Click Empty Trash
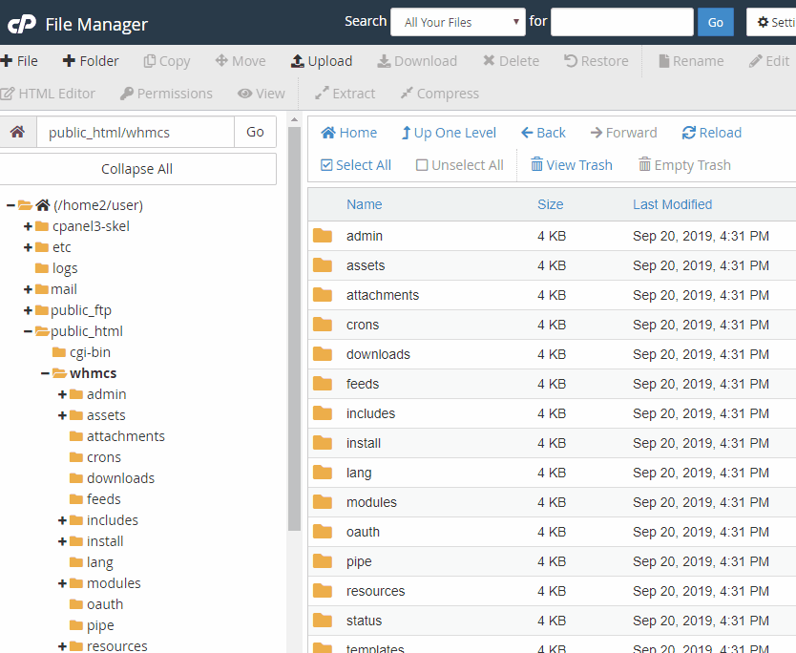Viewport: 796px width, 653px height. click(x=684, y=165)
